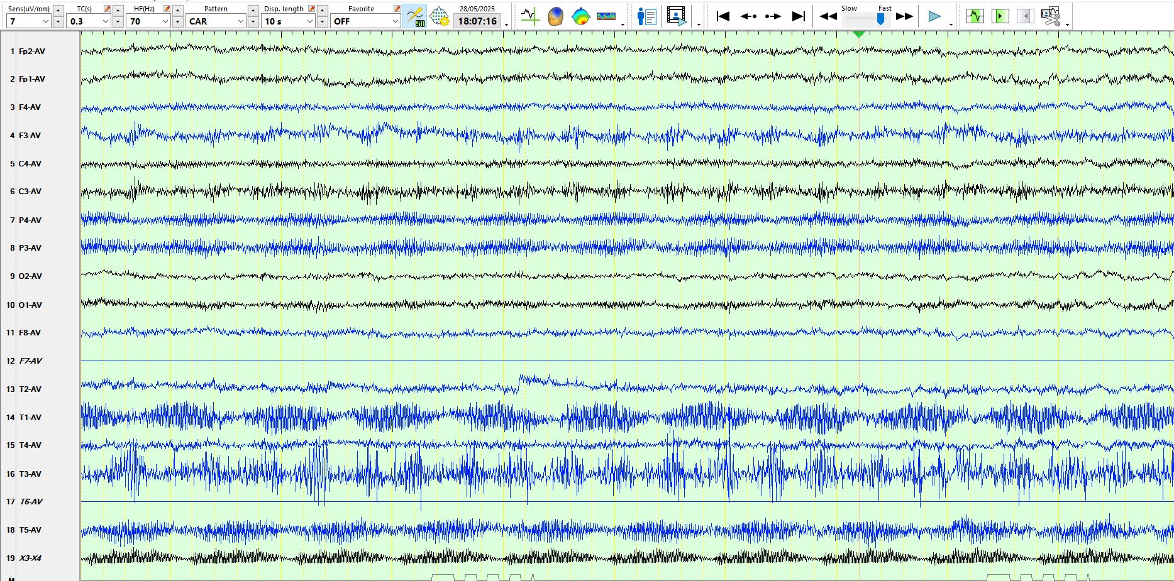
Task: Click the waveform cursor measurement icon
Action: (x=530, y=16)
